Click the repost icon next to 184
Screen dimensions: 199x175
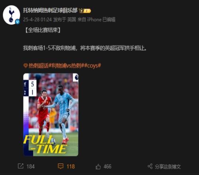pos(21,166)
